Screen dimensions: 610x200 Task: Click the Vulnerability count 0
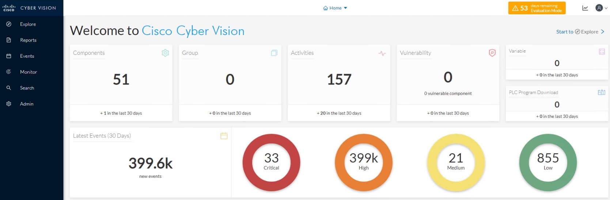click(x=448, y=77)
